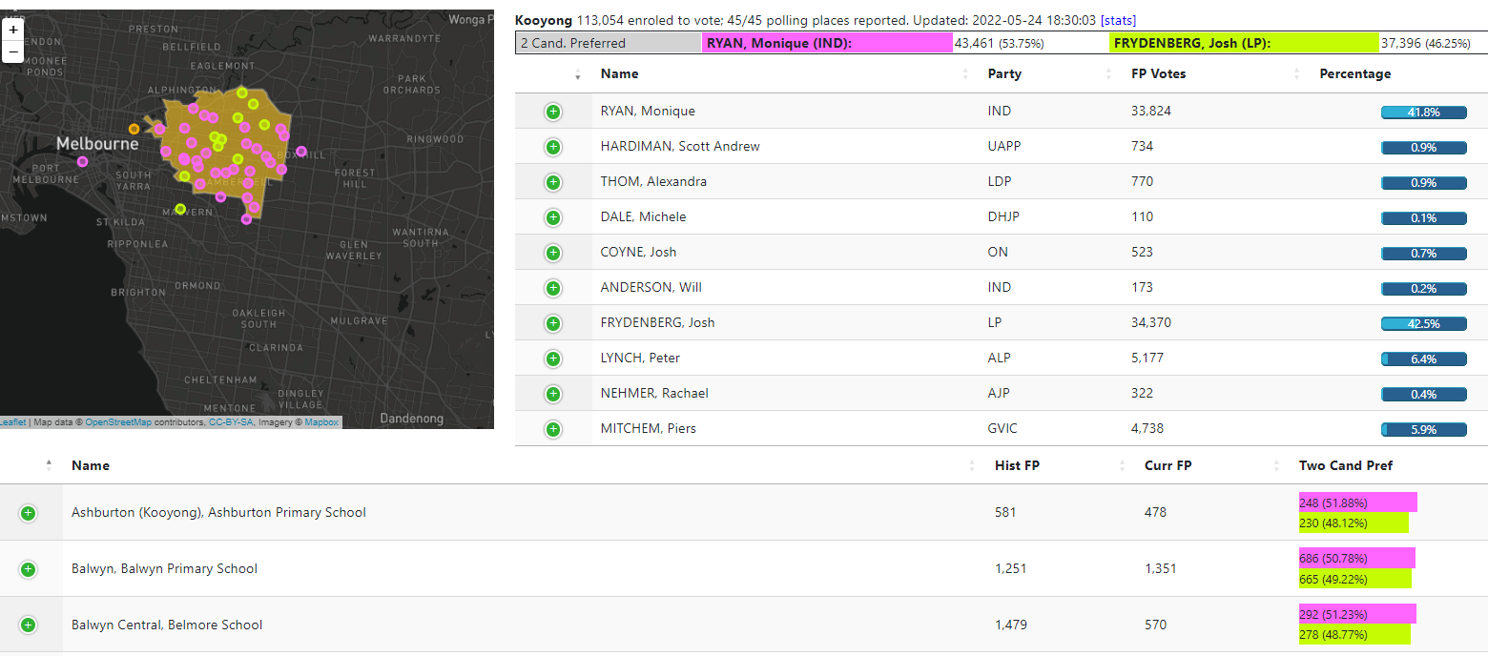Open the CC-BY-SA license link
This screenshot has height=656, width=1488.
pos(231,422)
